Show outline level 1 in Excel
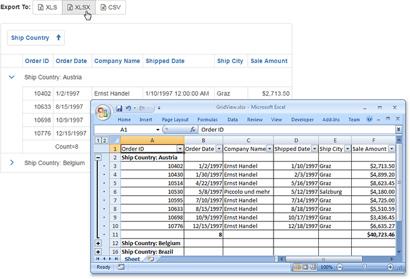Screen dimensions: 410x279 coord(98,140)
